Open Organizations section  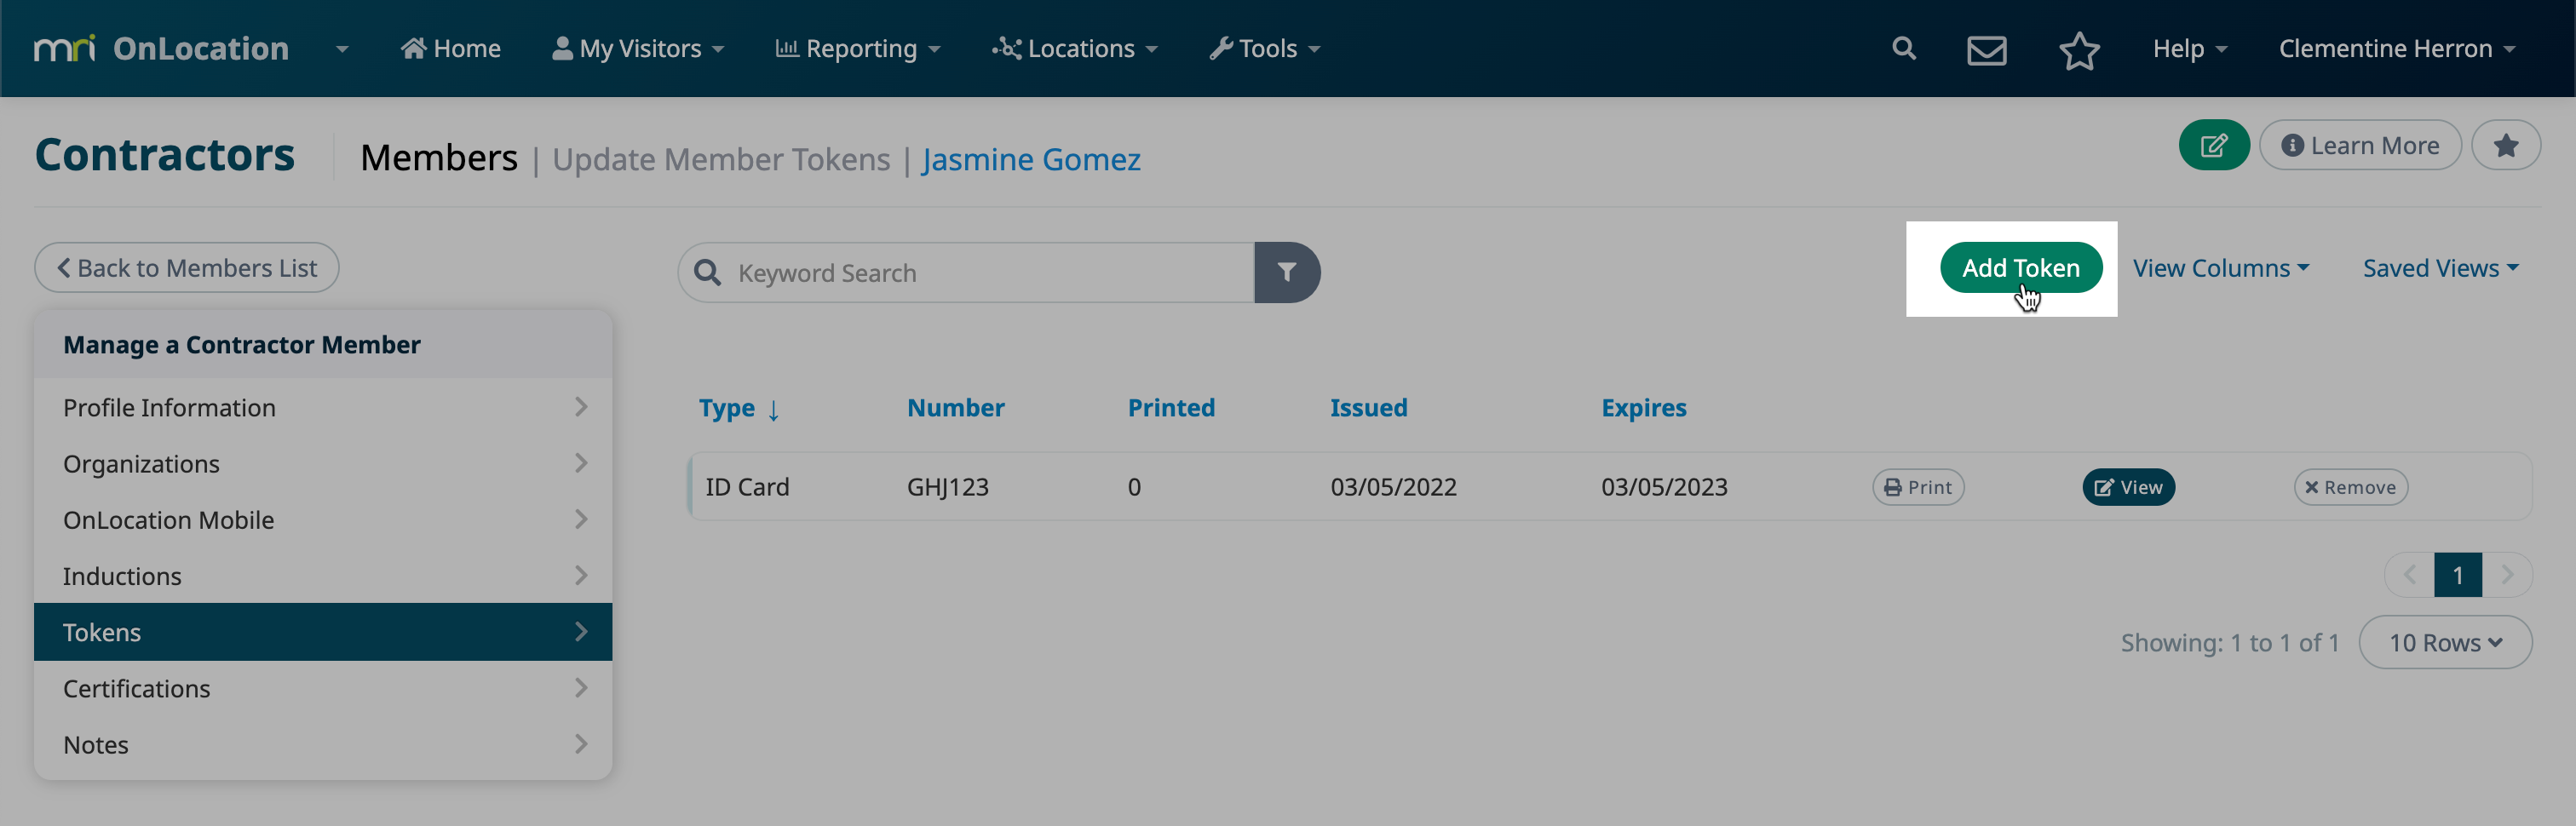coord(323,463)
